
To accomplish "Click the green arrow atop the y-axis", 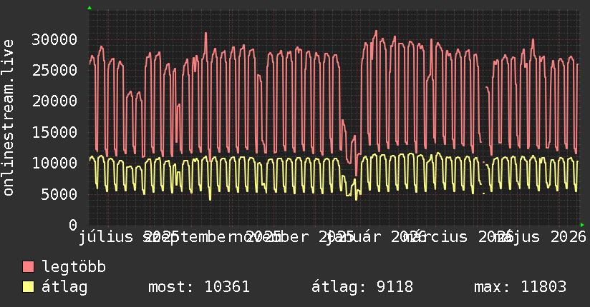I will click(x=90, y=8).
